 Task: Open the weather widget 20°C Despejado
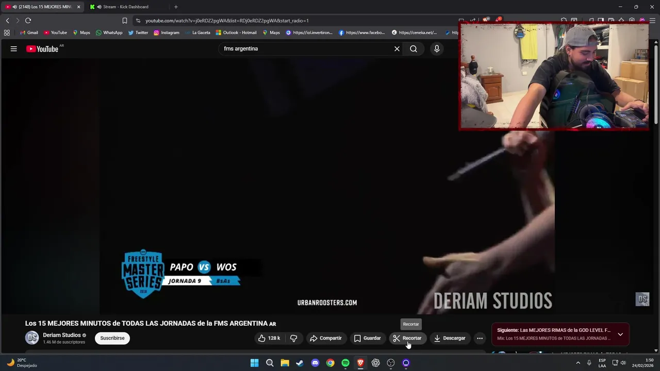(x=22, y=363)
